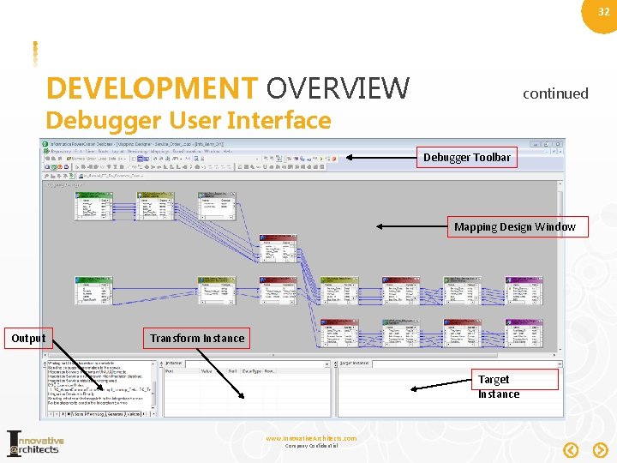Click the round orange icon ending Debugger toolbar
Image resolution: width=617 pixels, height=463 pixels.
(334, 159)
